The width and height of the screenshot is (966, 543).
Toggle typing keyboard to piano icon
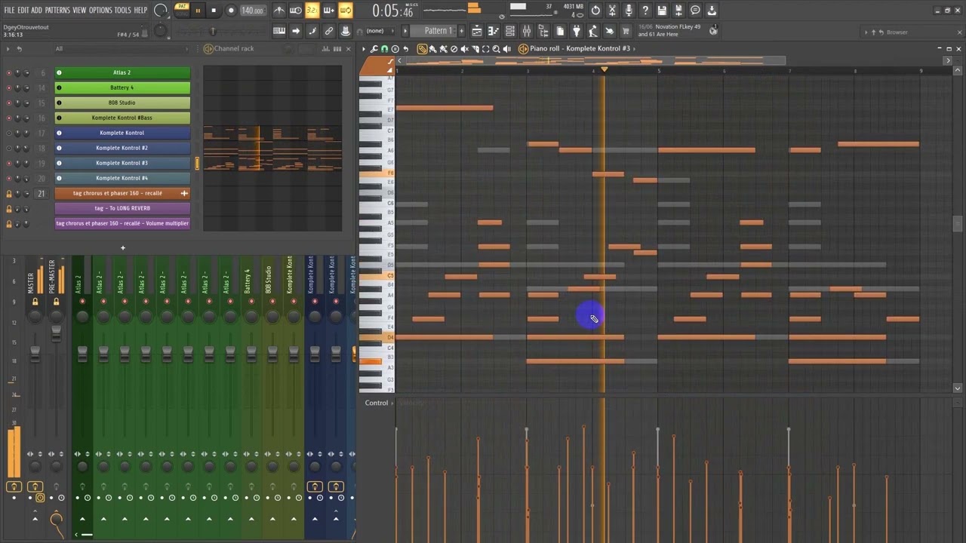click(279, 31)
